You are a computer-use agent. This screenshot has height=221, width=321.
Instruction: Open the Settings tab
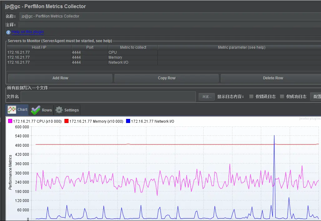click(x=67, y=110)
